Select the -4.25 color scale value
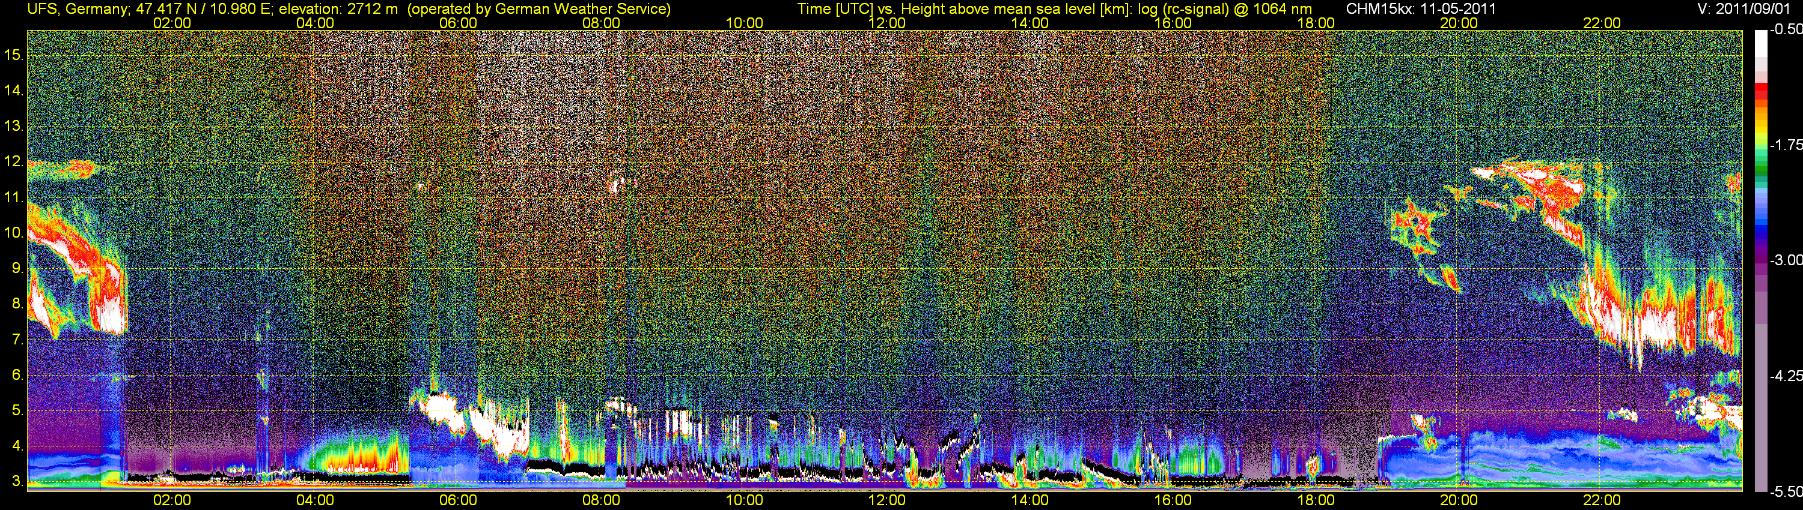 click(x=1786, y=376)
